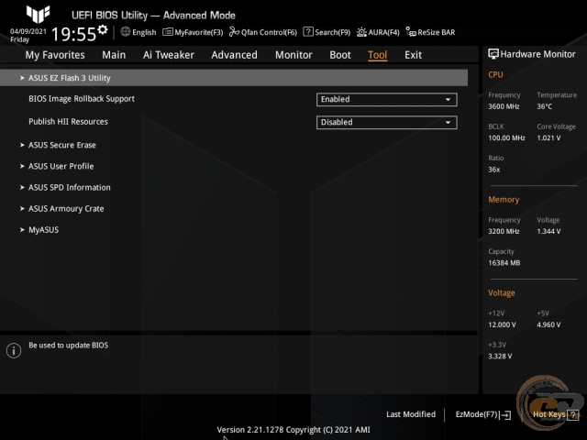The image size is (587, 440).
Task: Expand ASUS EZ Flash 3 Utility
Action: click(x=234, y=78)
